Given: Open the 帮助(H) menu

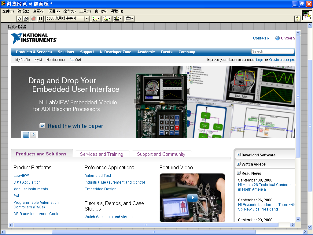Looking at the screenshot, I should point(117,11).
